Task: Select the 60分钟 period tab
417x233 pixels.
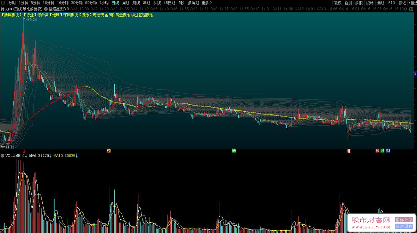Action: 91,3
